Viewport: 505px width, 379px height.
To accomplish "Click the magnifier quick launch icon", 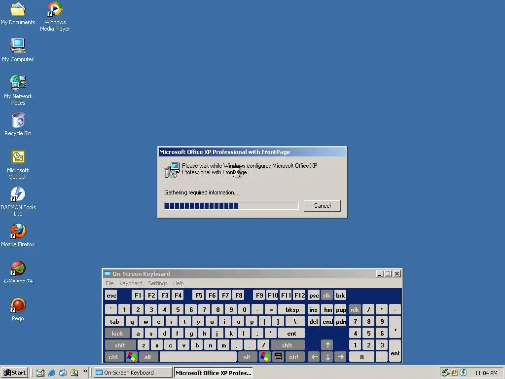I will (x=74, y=373).
